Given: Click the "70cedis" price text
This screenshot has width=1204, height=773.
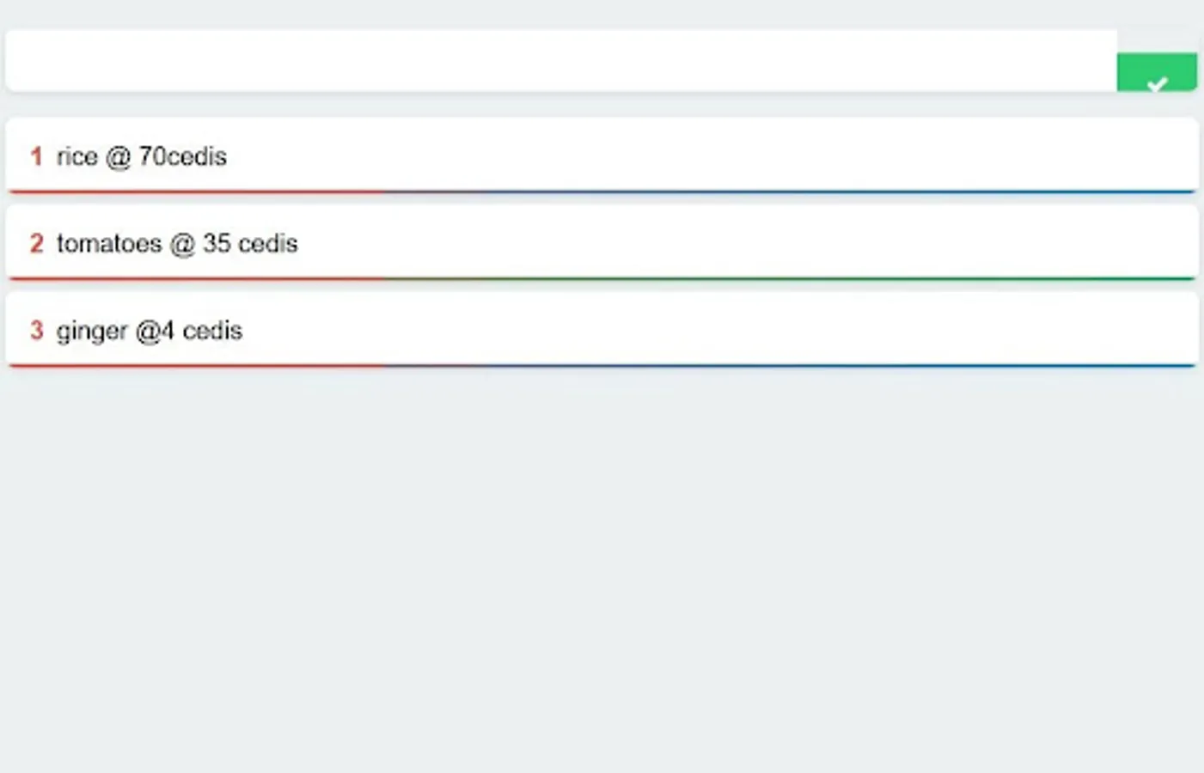Looking at the screenshot, I should [x=182, y=156].
